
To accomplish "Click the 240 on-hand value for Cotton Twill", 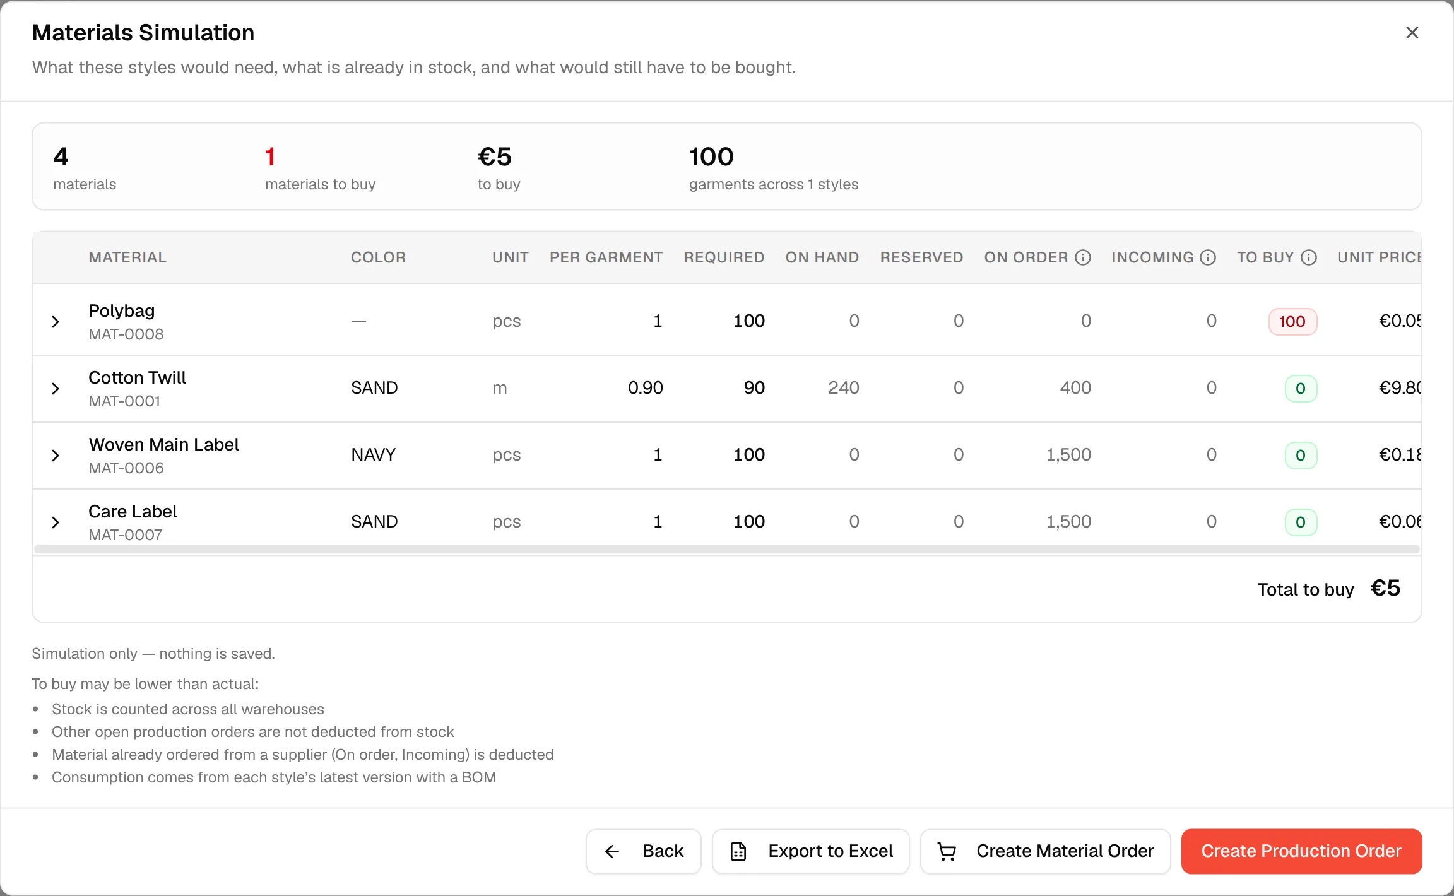I will click(843, 387).
